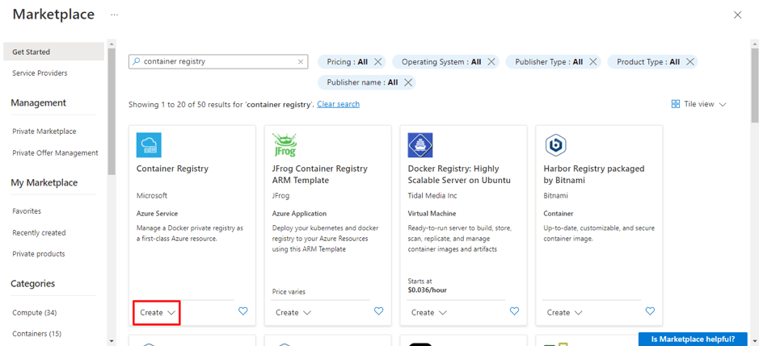Remove the Operating System filter X
The image size is (759, 346).
point(491,62)
